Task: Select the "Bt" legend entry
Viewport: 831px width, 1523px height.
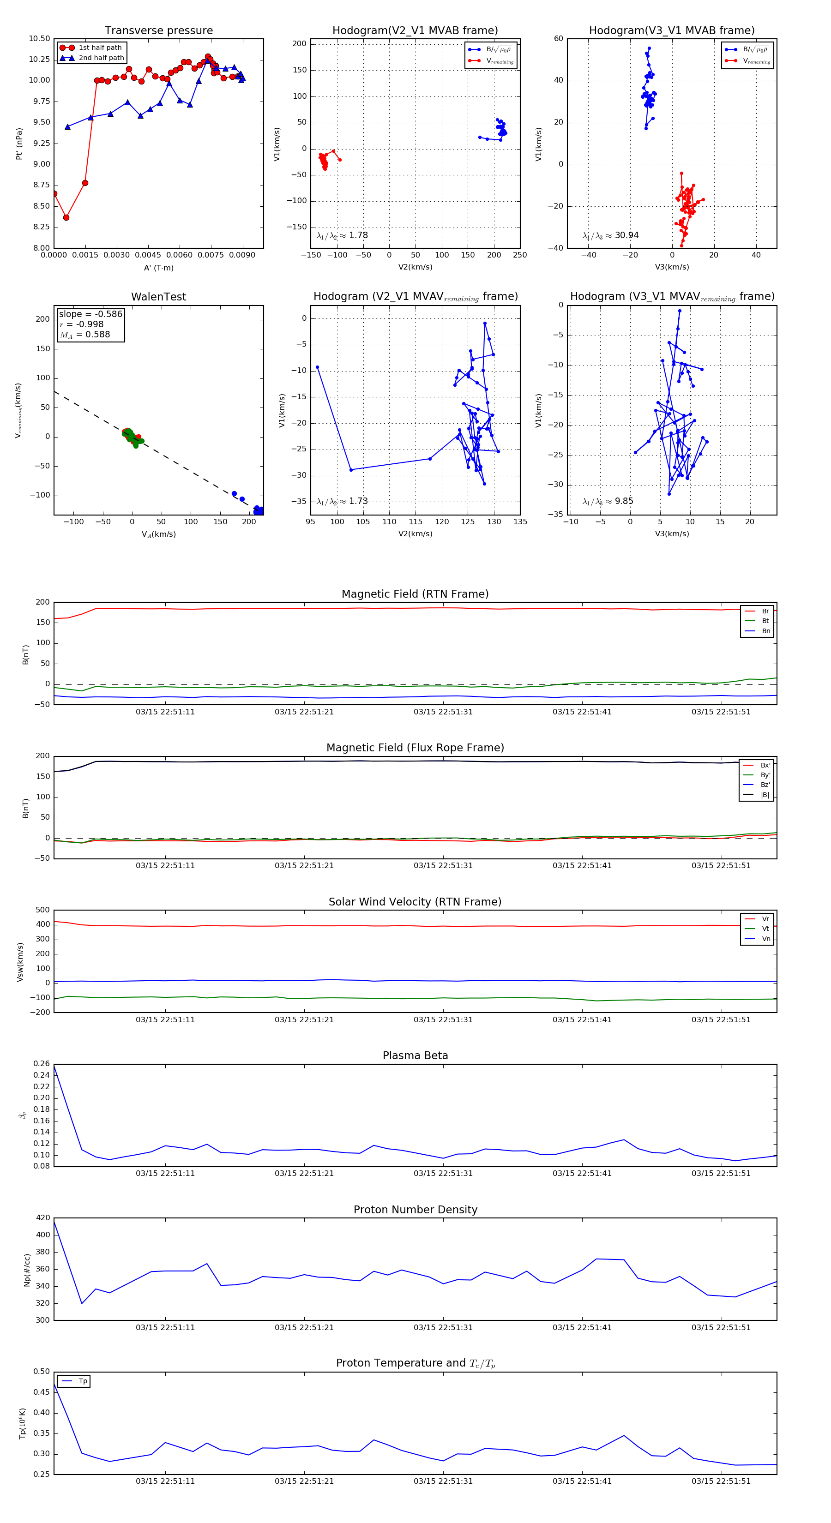Action: [x=757, y=621]
